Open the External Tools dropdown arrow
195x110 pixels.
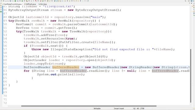click(29, 1)
